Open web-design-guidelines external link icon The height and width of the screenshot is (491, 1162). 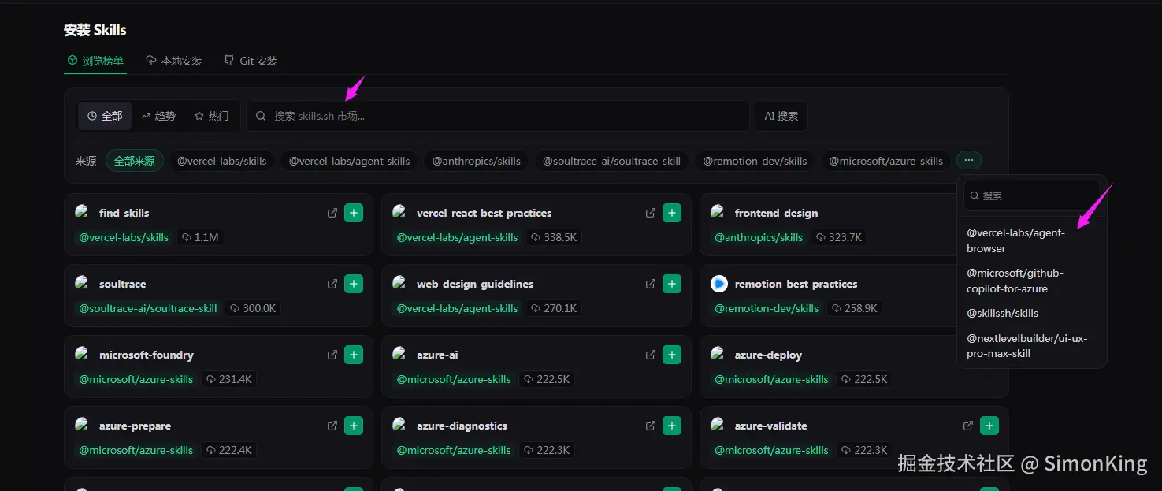click(651, 284)
